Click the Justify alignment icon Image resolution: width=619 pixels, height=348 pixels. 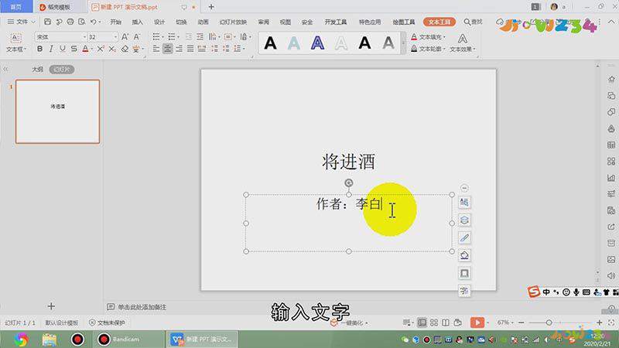click(190, 49)
